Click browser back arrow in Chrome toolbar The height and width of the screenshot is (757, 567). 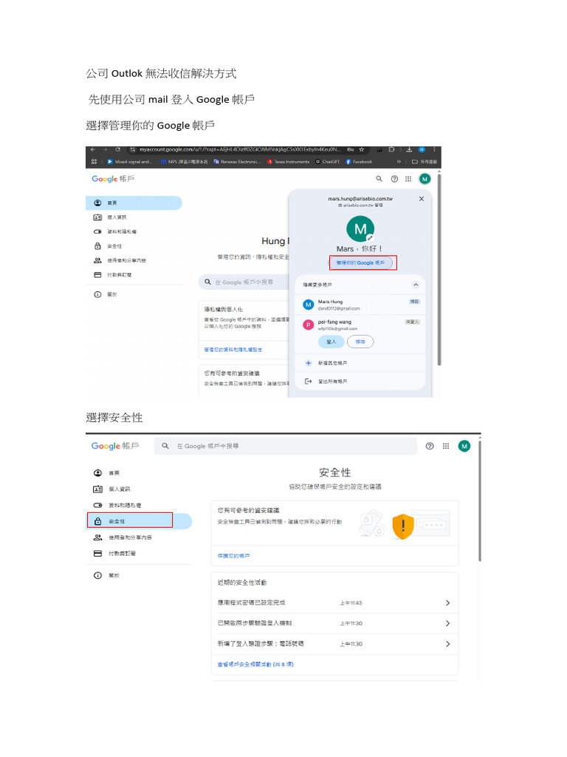(x=93, y=149)
